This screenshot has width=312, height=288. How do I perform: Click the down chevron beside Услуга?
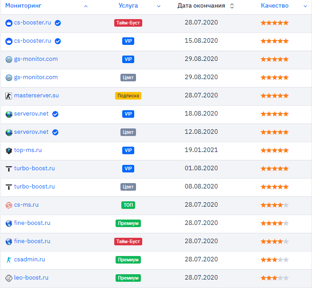159,6
